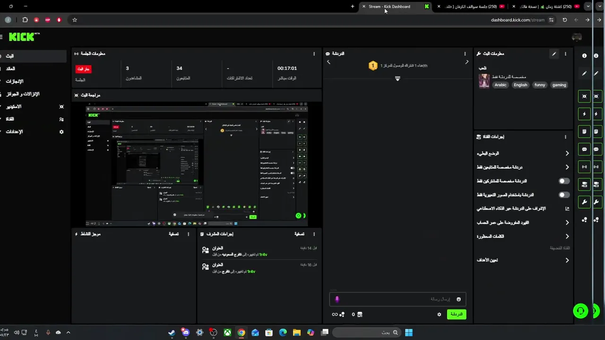
Task: Click the left arrow on the pinned chat banner
Action: tap(329, 62)
